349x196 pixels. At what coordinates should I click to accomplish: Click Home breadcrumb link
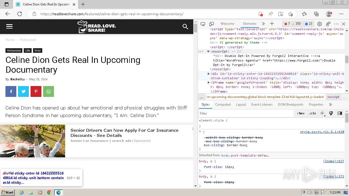tap(10, 40)
